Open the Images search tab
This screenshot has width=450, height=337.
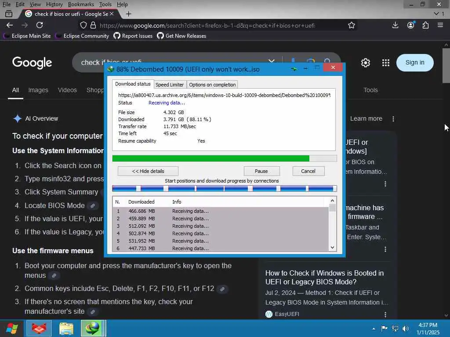[x=38, y=90]
